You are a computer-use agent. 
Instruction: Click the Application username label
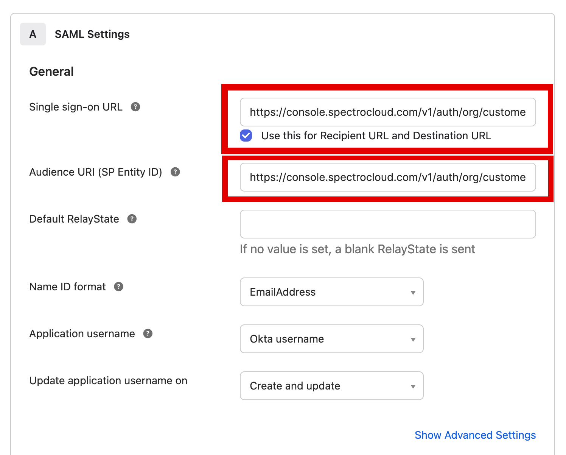[x=82, y=333]
